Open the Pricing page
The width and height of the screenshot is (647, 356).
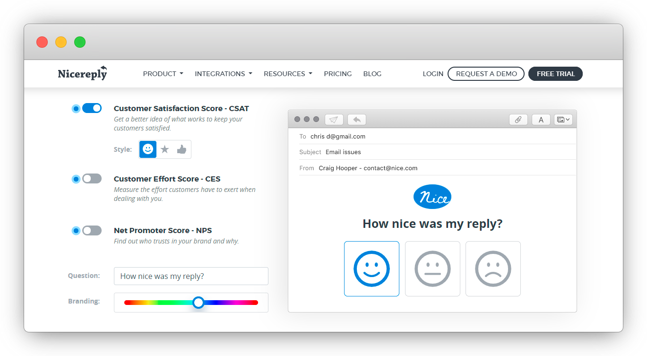337,74
